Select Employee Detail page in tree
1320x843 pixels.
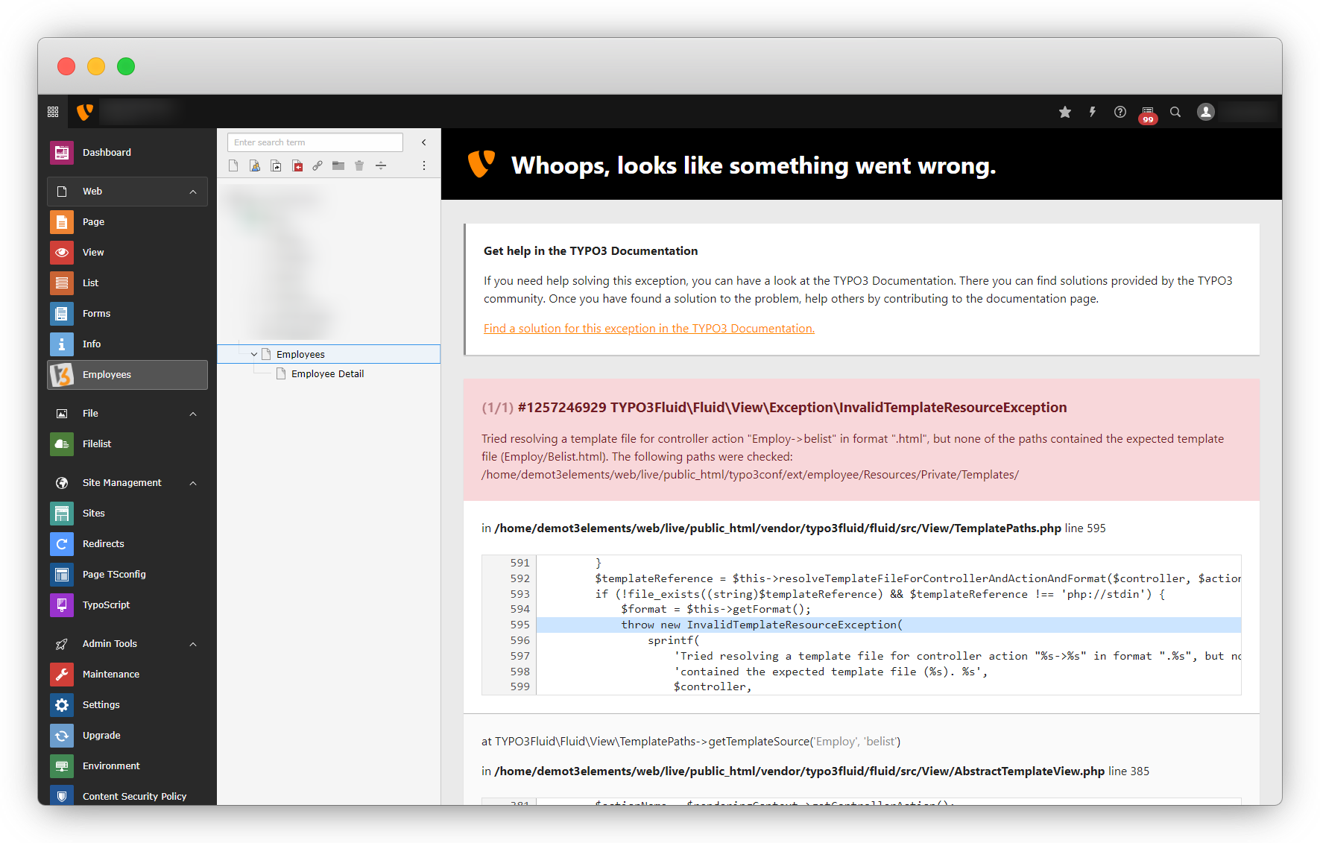click(327, 374)
